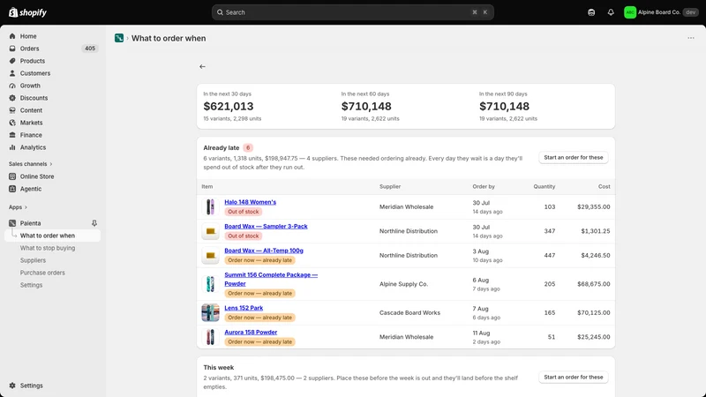Viewport: 706px width, 397px height.
Task: Click the Products tag icon
Action: pos(12,61)
